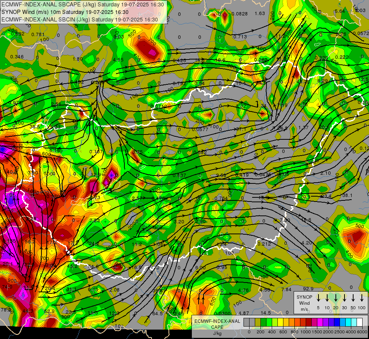
Task: Pick the olive swatch in CAPE legend
Action: (x=258, y=322)
